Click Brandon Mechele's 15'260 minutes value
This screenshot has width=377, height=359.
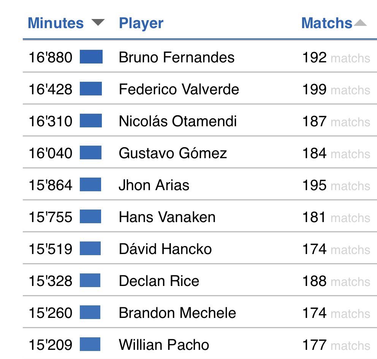[x=50, y=313]
